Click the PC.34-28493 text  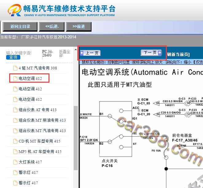47,53
